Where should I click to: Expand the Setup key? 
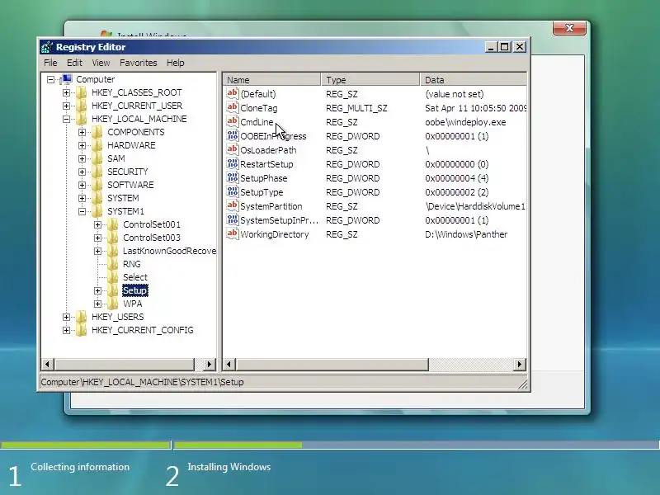(x=97, y=290)
